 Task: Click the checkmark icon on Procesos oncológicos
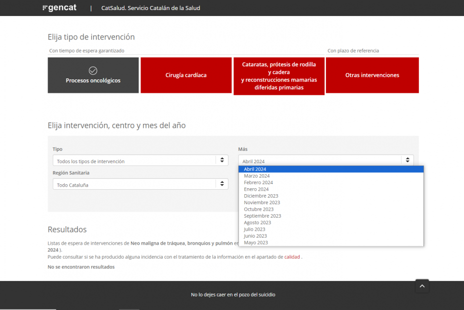pos(93,70)
